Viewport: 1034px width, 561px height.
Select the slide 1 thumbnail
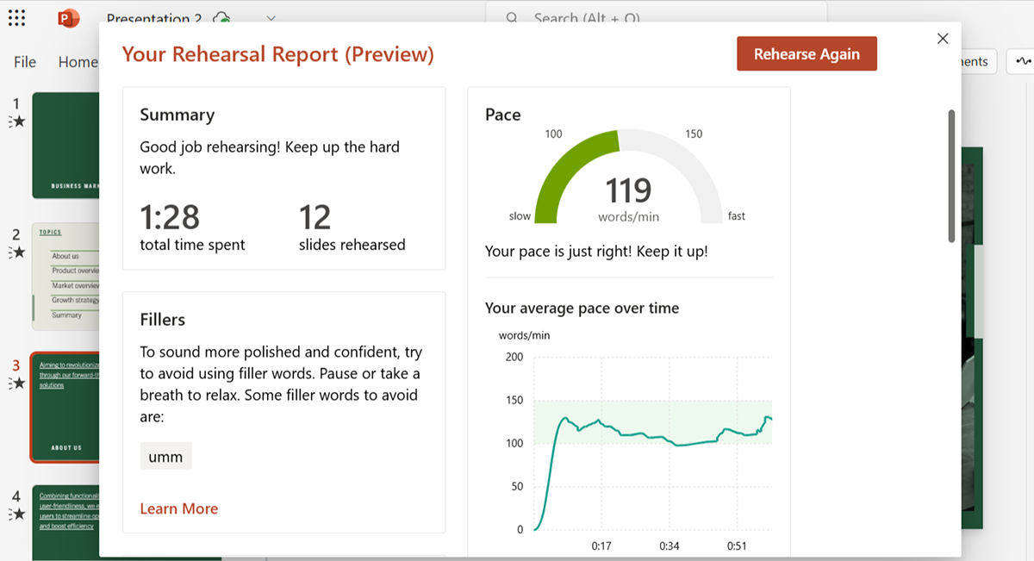click(x=65, y=145)
